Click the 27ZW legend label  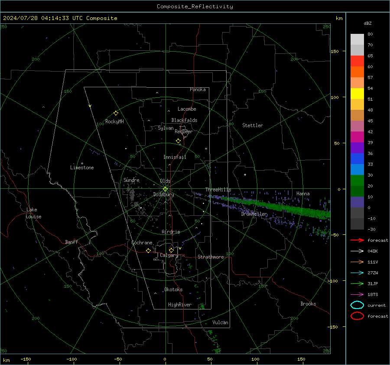coord(373,273)
